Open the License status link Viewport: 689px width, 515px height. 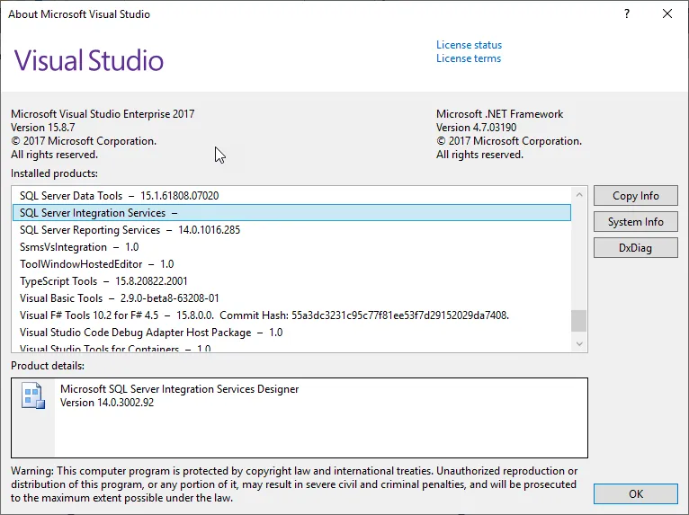(469, 45)
